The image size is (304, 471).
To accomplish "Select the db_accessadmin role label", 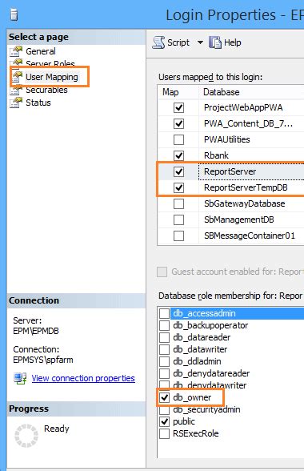I will click(x=204, y=313).
